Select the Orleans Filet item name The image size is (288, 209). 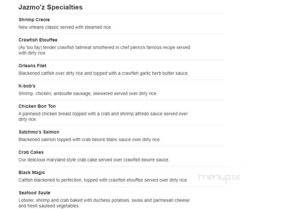32,66
